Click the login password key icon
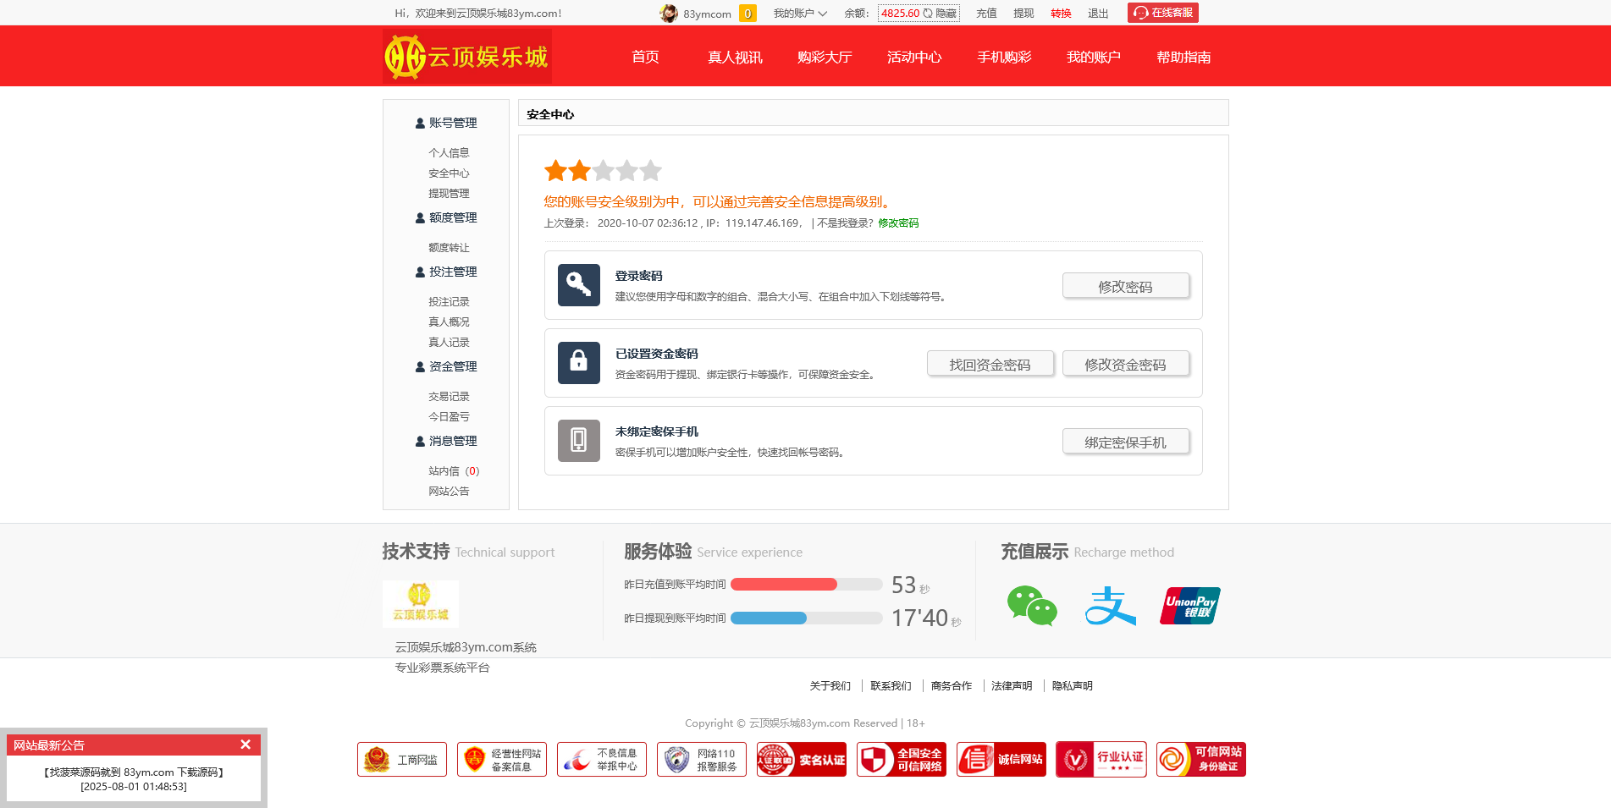 coord(578,285)
